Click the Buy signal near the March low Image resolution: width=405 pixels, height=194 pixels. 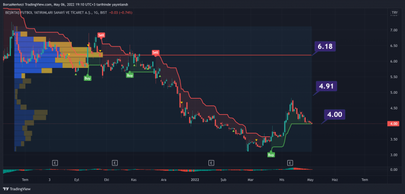pos(271,155)
